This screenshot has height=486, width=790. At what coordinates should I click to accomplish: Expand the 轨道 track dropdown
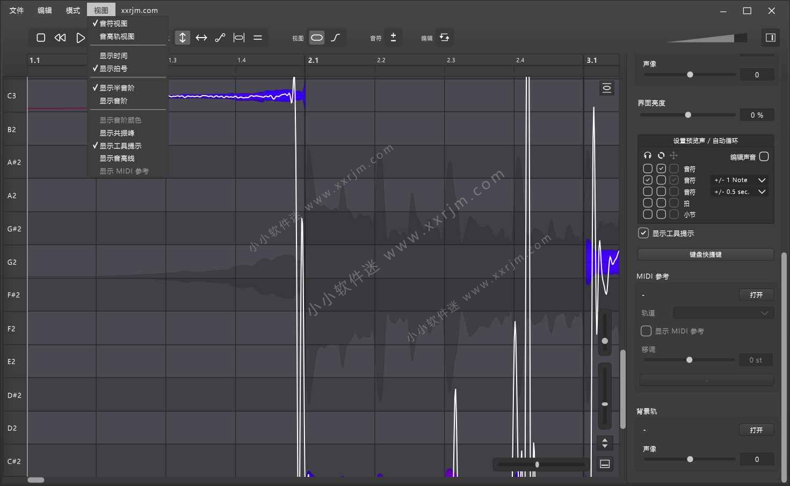click(723, 313)
